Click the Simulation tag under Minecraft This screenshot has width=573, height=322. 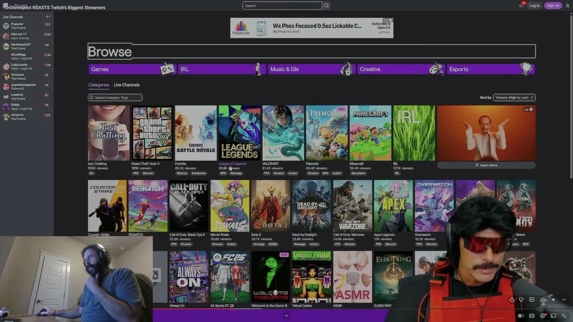pos(358,174)
